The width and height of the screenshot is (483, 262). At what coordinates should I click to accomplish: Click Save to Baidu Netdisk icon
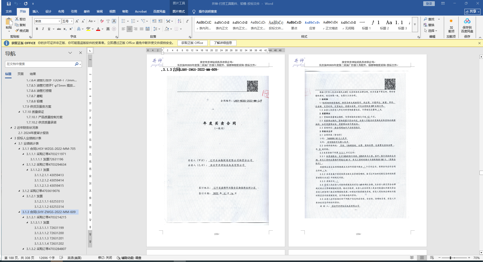coord(467,25)
